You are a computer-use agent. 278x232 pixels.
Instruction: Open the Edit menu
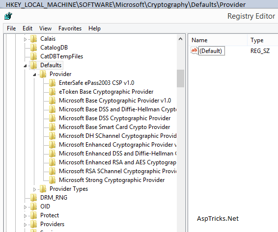point(28,28)
